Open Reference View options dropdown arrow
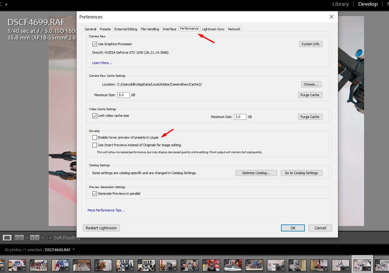This screenshot has width=389, height=273. tap(27, 238)
